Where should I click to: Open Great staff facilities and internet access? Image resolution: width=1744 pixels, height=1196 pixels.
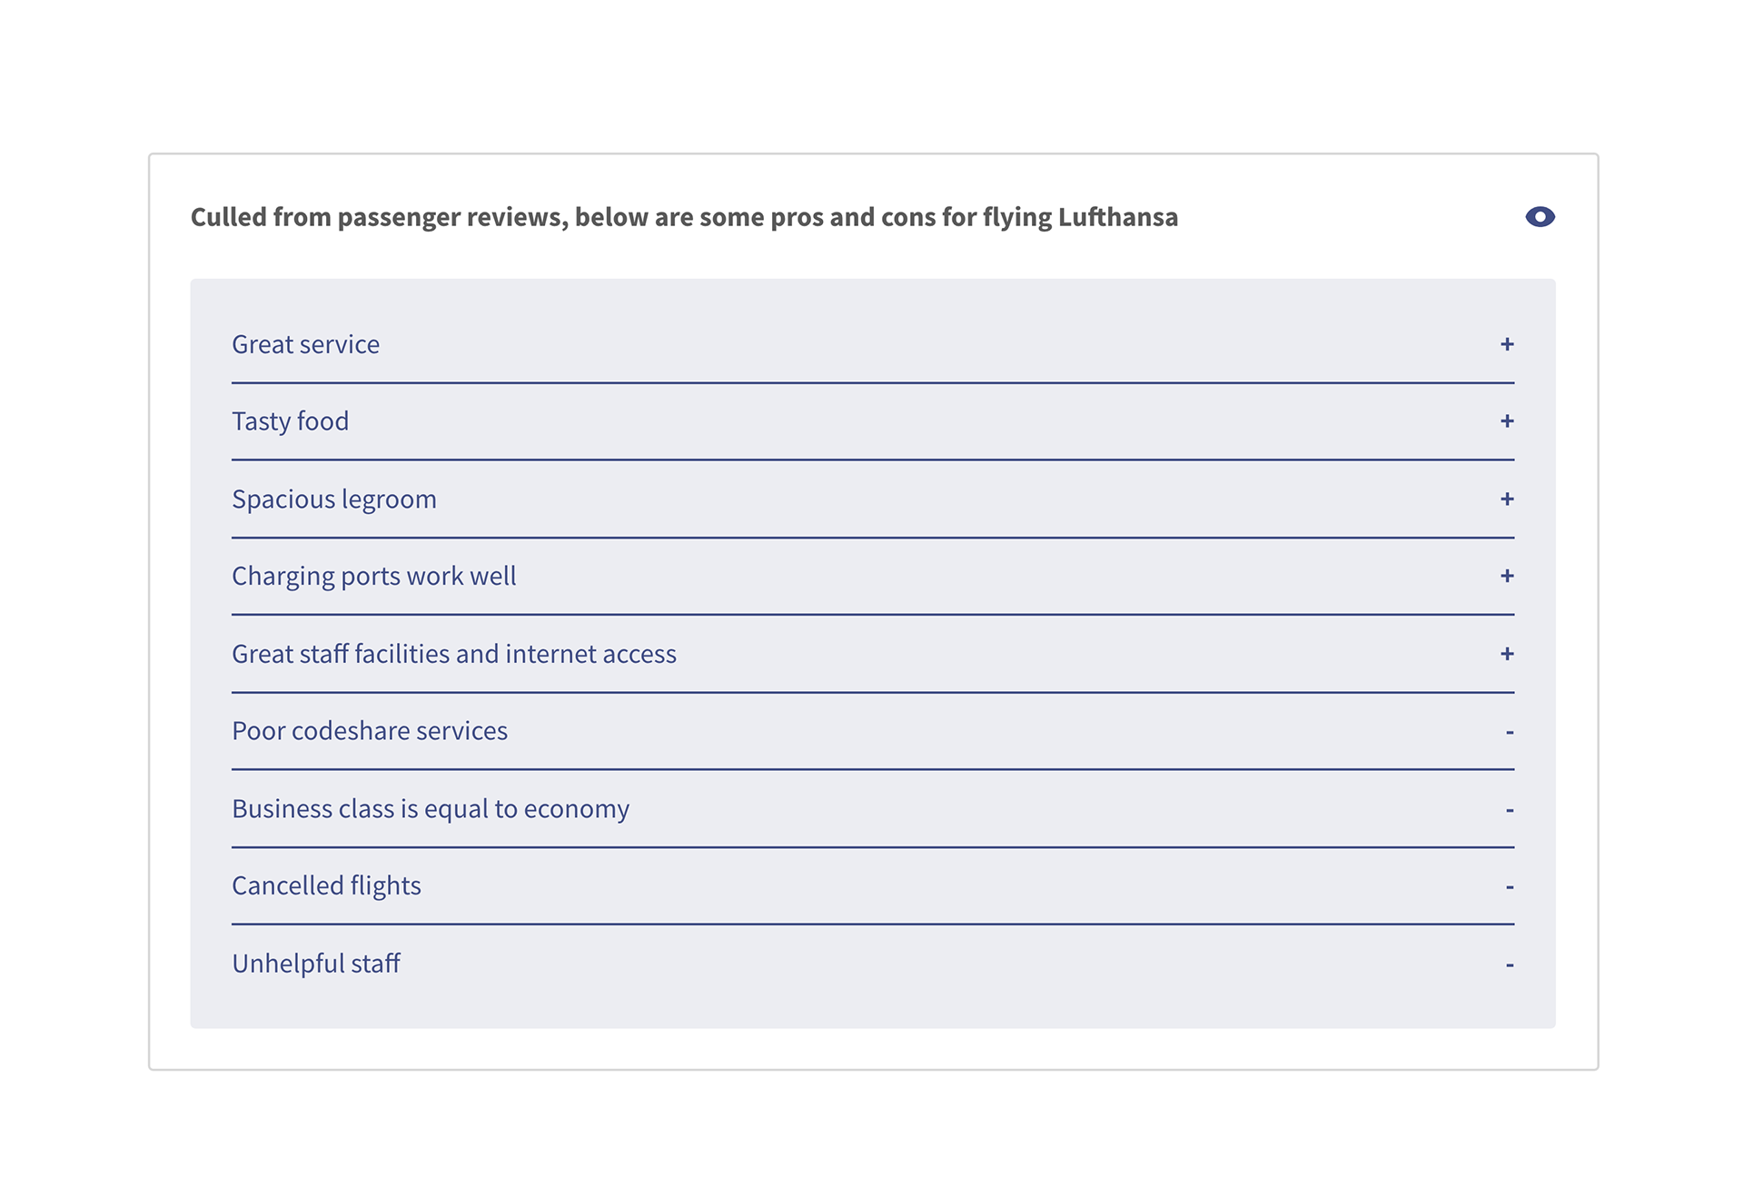tap(453, 654)
